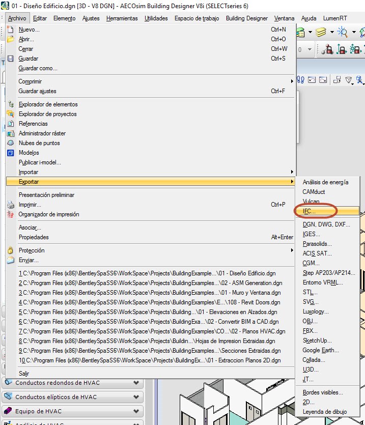This screenshot has height=425, width=365.
Task: Select Análisis de energía export
Action: tap(327, 182)
